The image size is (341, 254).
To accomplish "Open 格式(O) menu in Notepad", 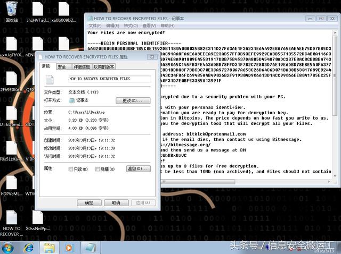I will [x=131, y=26].
